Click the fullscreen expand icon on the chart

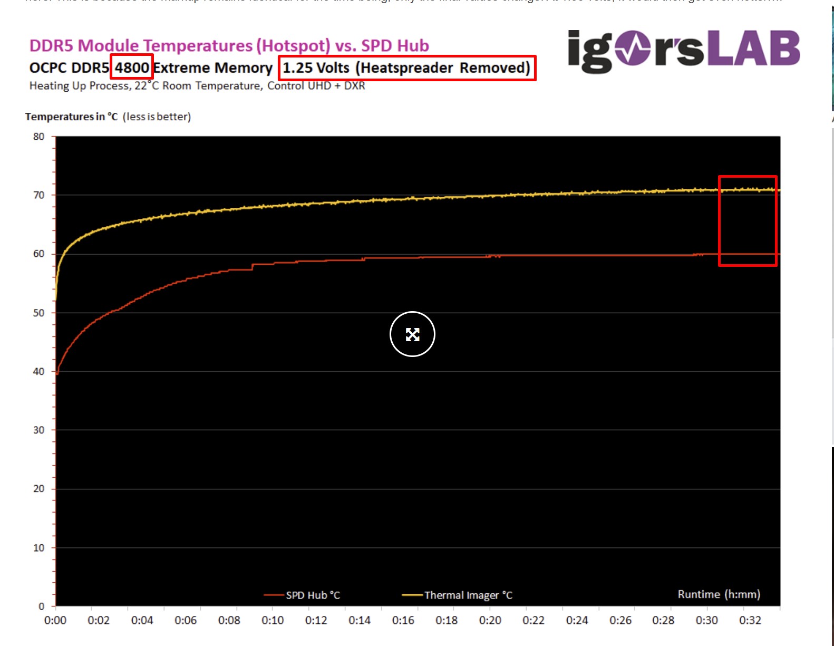click(x=412, y=334)
